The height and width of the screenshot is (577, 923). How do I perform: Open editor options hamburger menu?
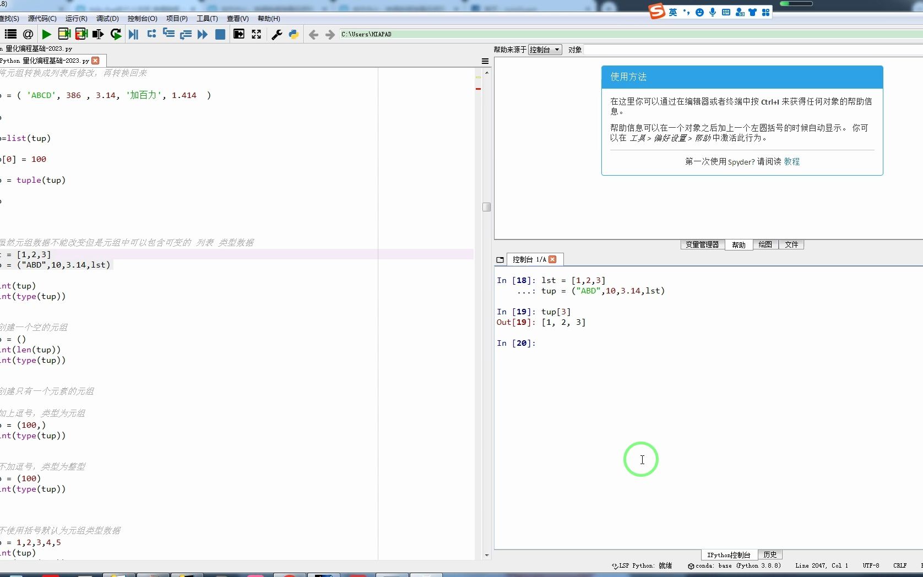pos(485,61)
